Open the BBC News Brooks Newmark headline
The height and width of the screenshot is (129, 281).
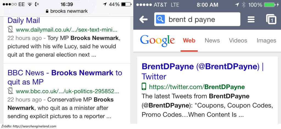[65, 77]
